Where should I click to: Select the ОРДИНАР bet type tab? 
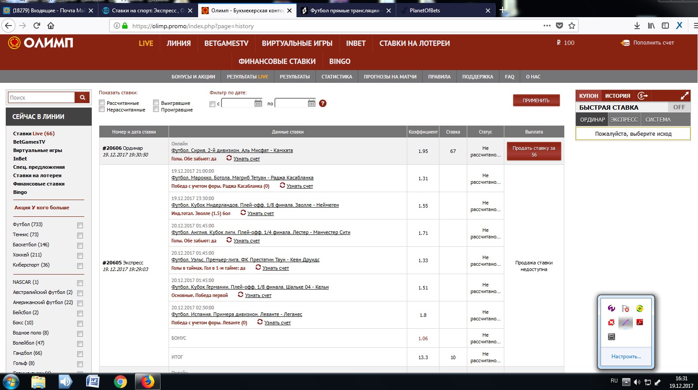593,119
